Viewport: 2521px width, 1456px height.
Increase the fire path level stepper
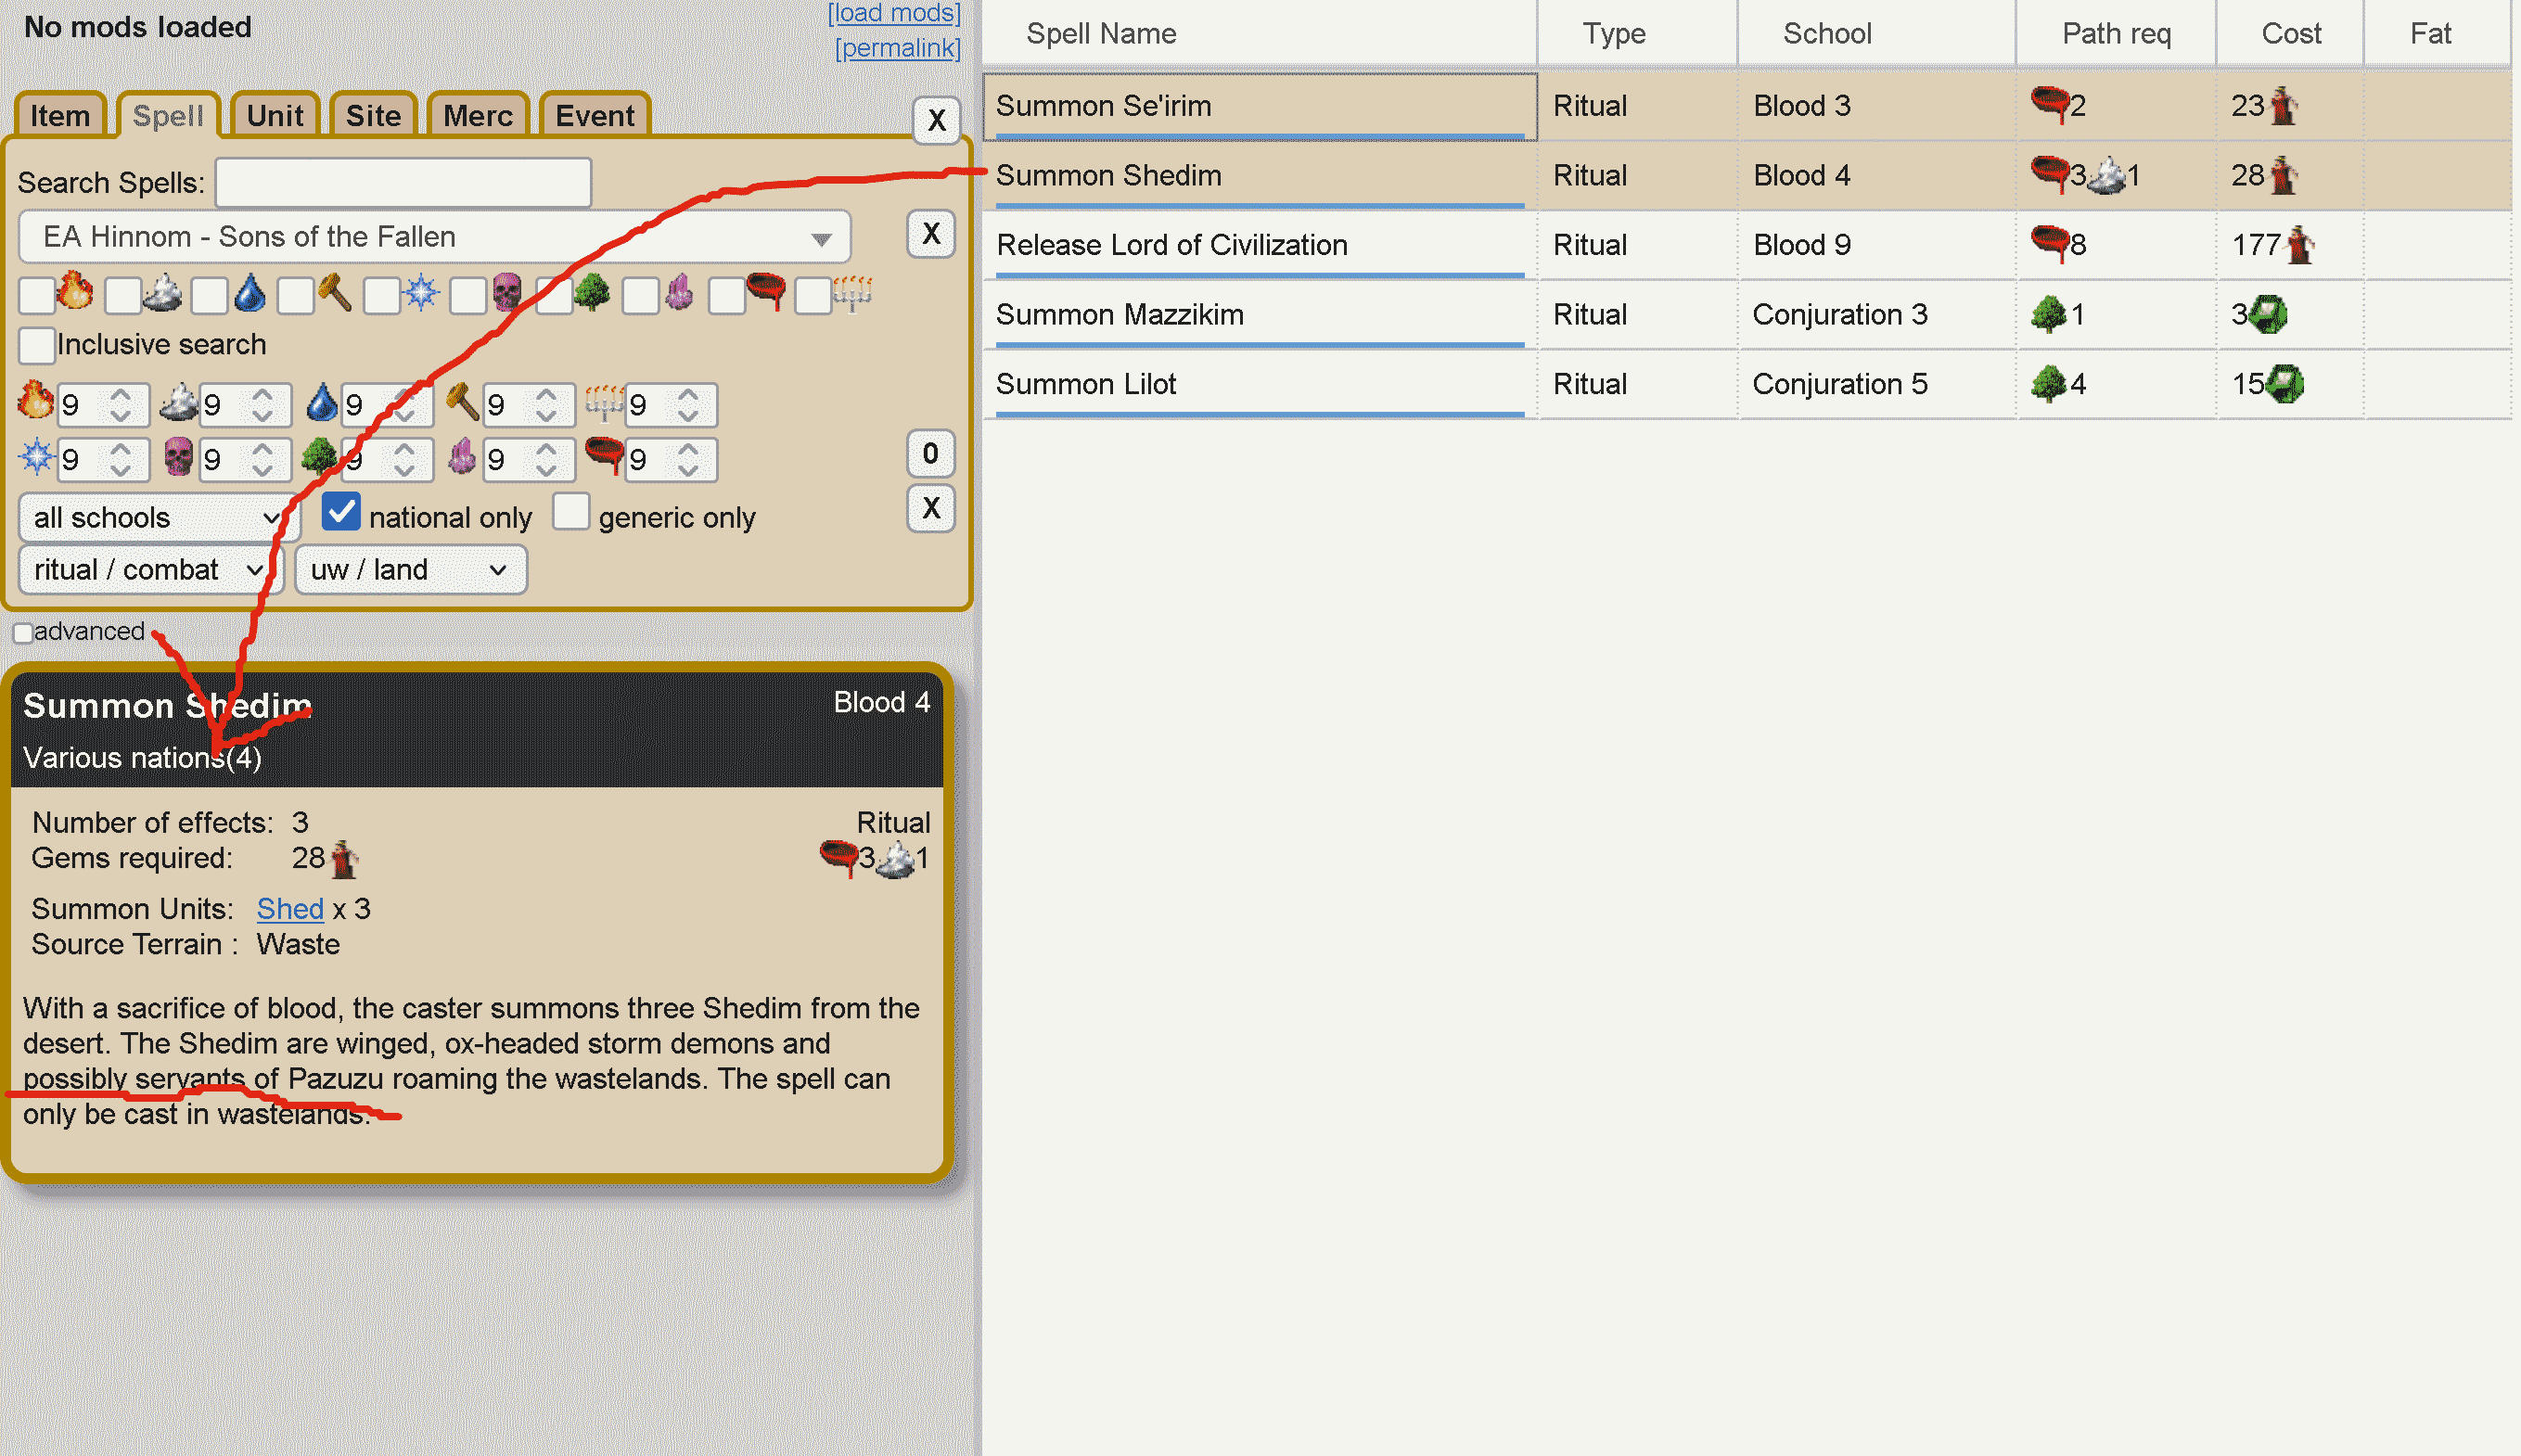[x=121, y=394]
